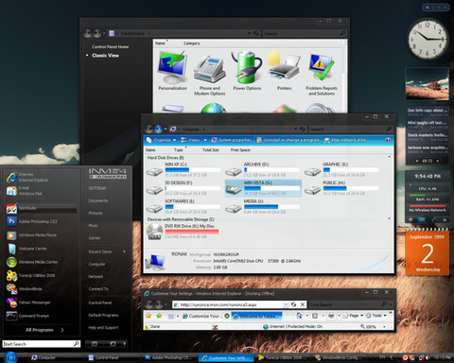Select the WIN VISTA (G:) drive
Screen dimensions: 454x363
coord(263,188)
